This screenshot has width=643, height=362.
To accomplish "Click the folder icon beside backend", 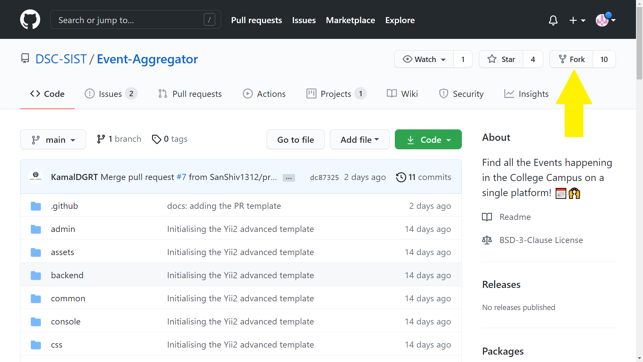I will [36, 276].
